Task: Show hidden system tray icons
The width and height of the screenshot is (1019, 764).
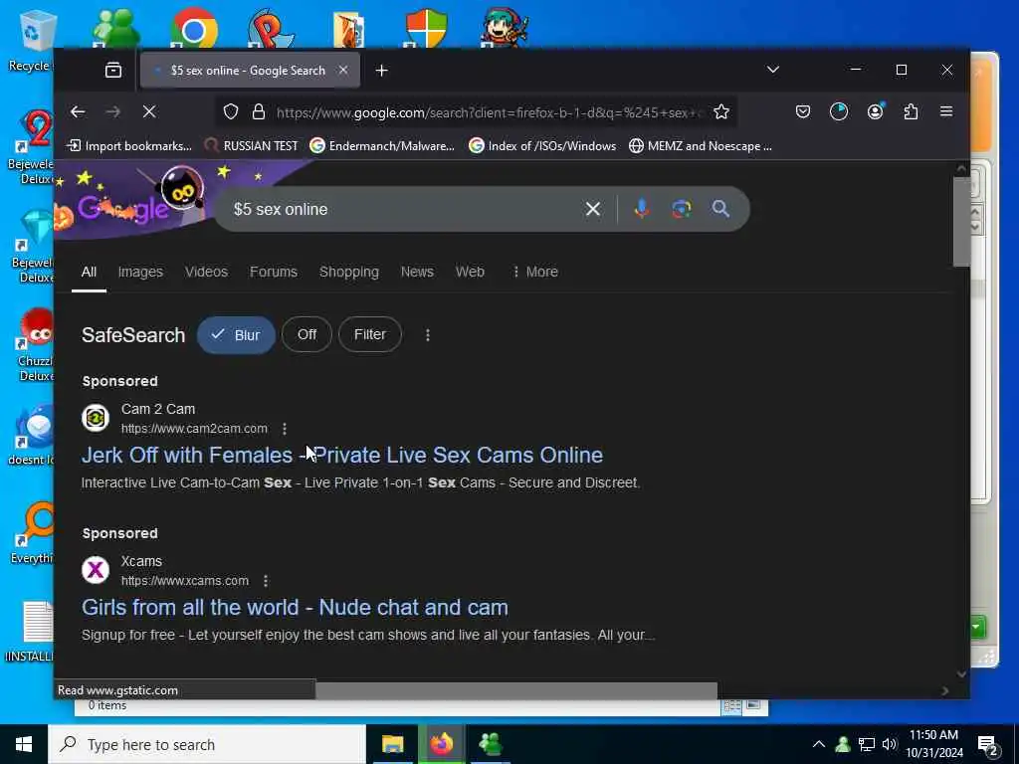Action: tap(819, 744)
